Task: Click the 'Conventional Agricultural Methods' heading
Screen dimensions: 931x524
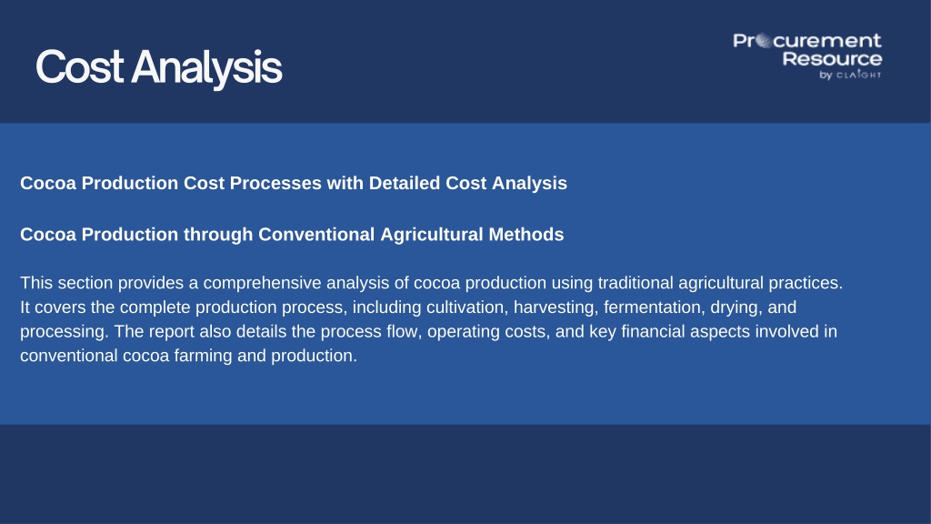Action: pyautogui.click(x=292, y=234)
